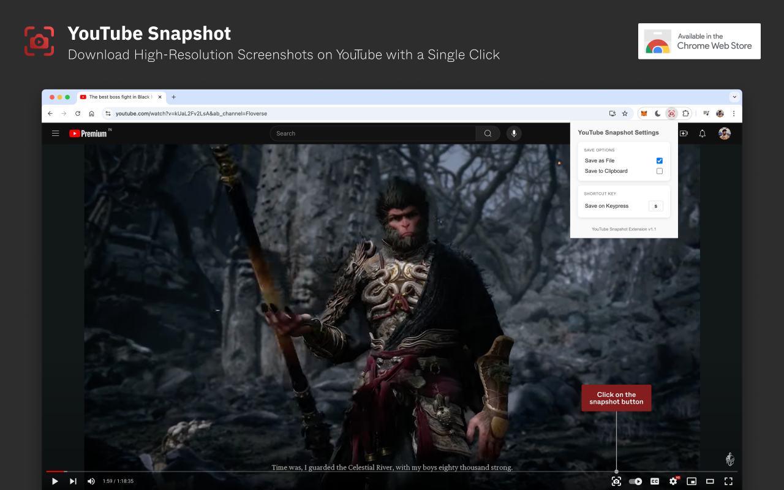Enter full screen video mode
Image resolution: width=784 pixels, height=490 pixels.
(x=728, y=481)
